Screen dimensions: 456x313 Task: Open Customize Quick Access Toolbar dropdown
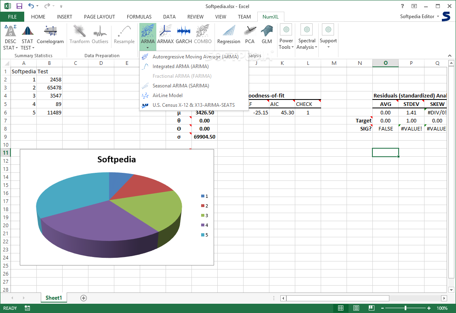point(61,6)
